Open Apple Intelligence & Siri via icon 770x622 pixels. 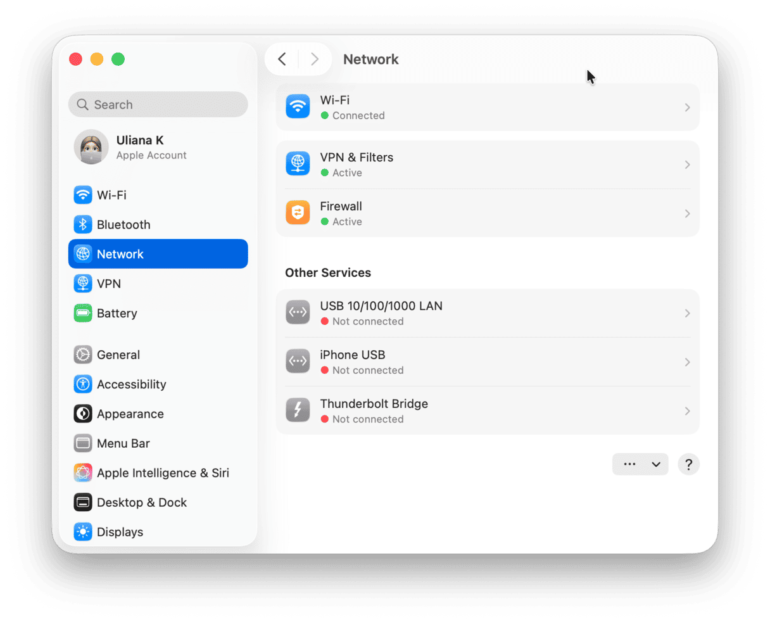point(83,473)
